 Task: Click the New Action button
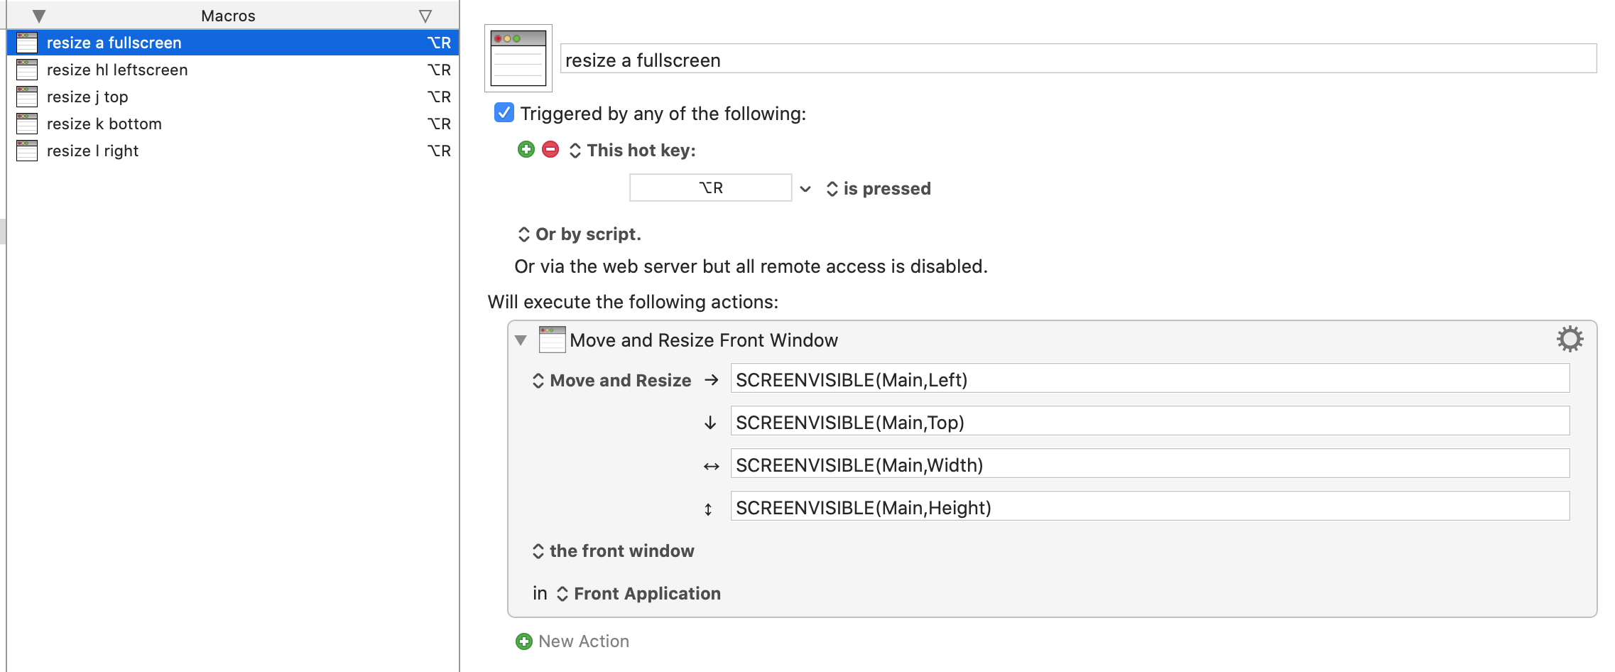point(583,641)
